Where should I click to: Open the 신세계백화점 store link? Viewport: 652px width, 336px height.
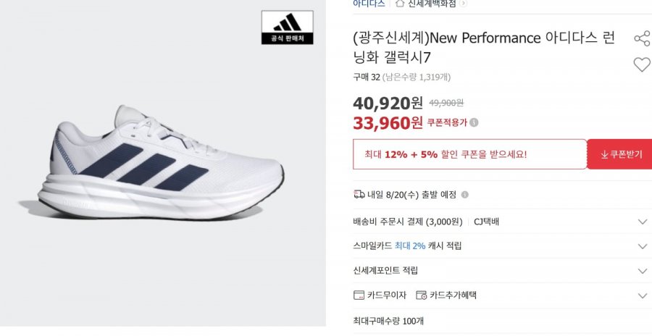click(432, 4)
